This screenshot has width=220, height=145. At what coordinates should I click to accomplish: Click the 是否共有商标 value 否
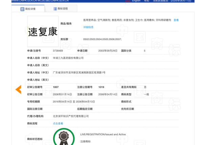pyautogui.click(x=145, y=87)
